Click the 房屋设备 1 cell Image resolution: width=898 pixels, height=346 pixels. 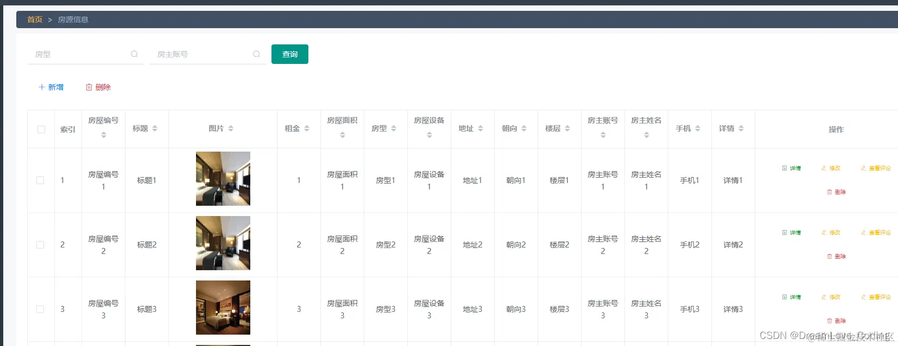(x=429, y=180)
